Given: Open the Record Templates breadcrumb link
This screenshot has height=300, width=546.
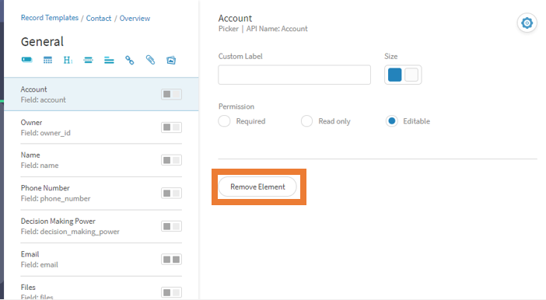Looking at the screenshot, I should coord(50,18).
